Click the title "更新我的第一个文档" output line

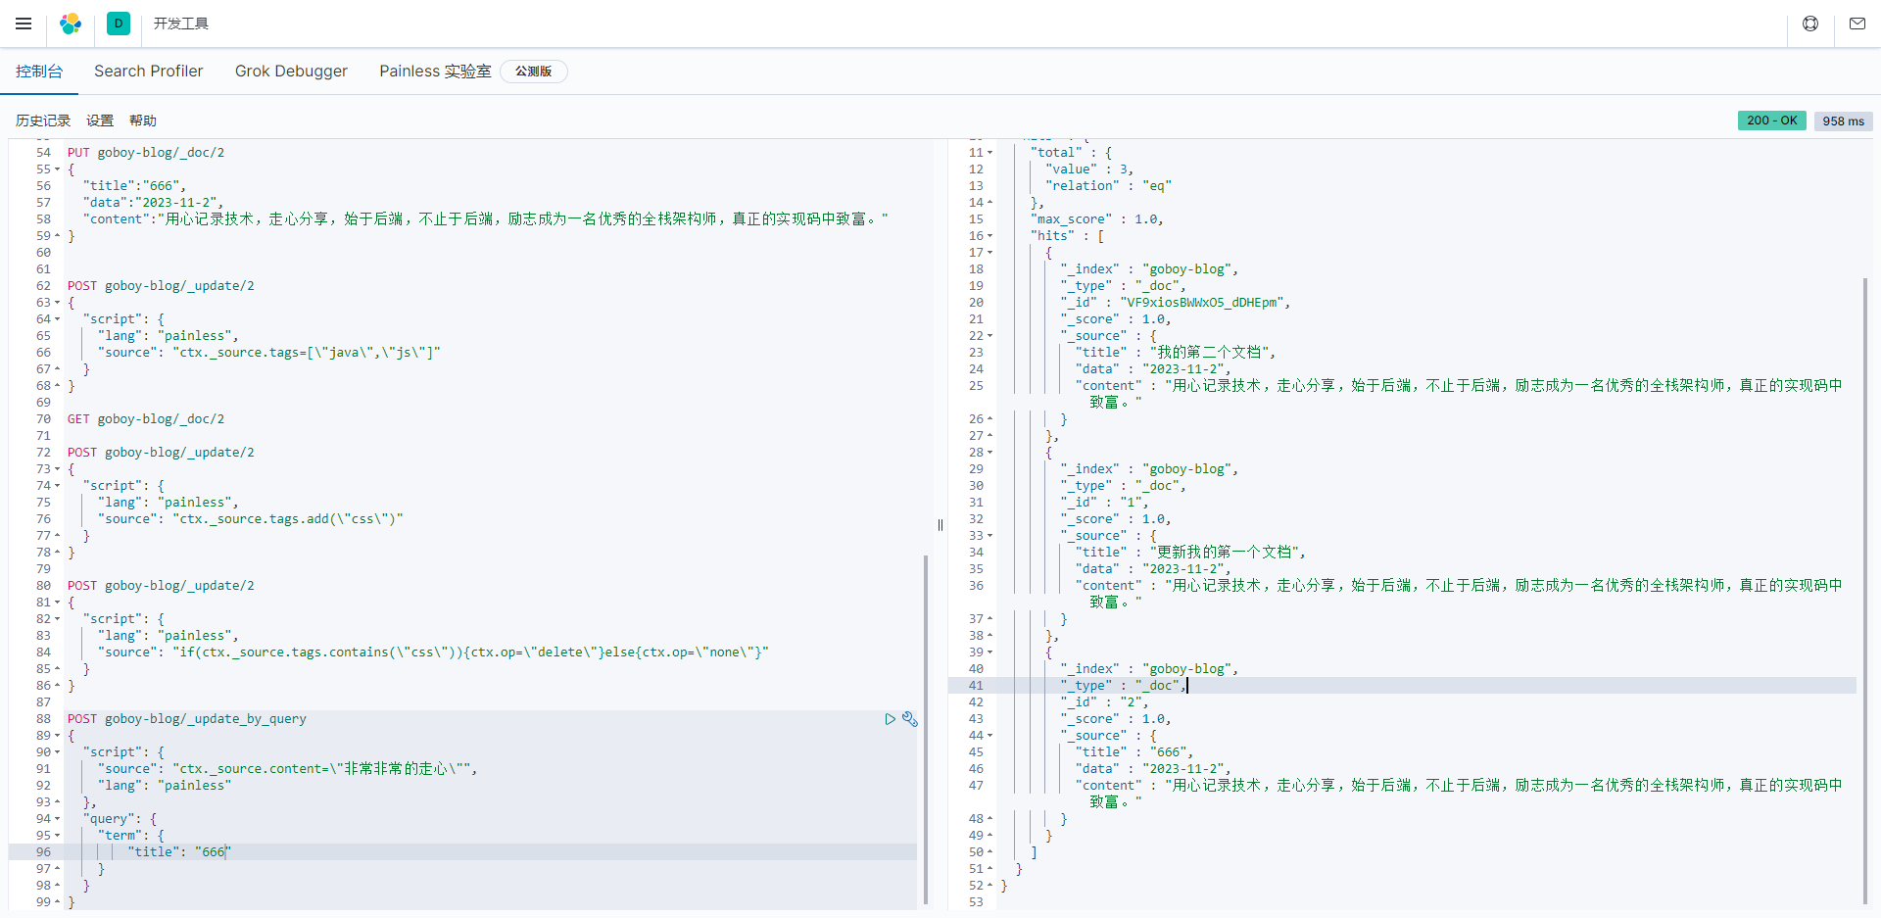click(1190, 553)
